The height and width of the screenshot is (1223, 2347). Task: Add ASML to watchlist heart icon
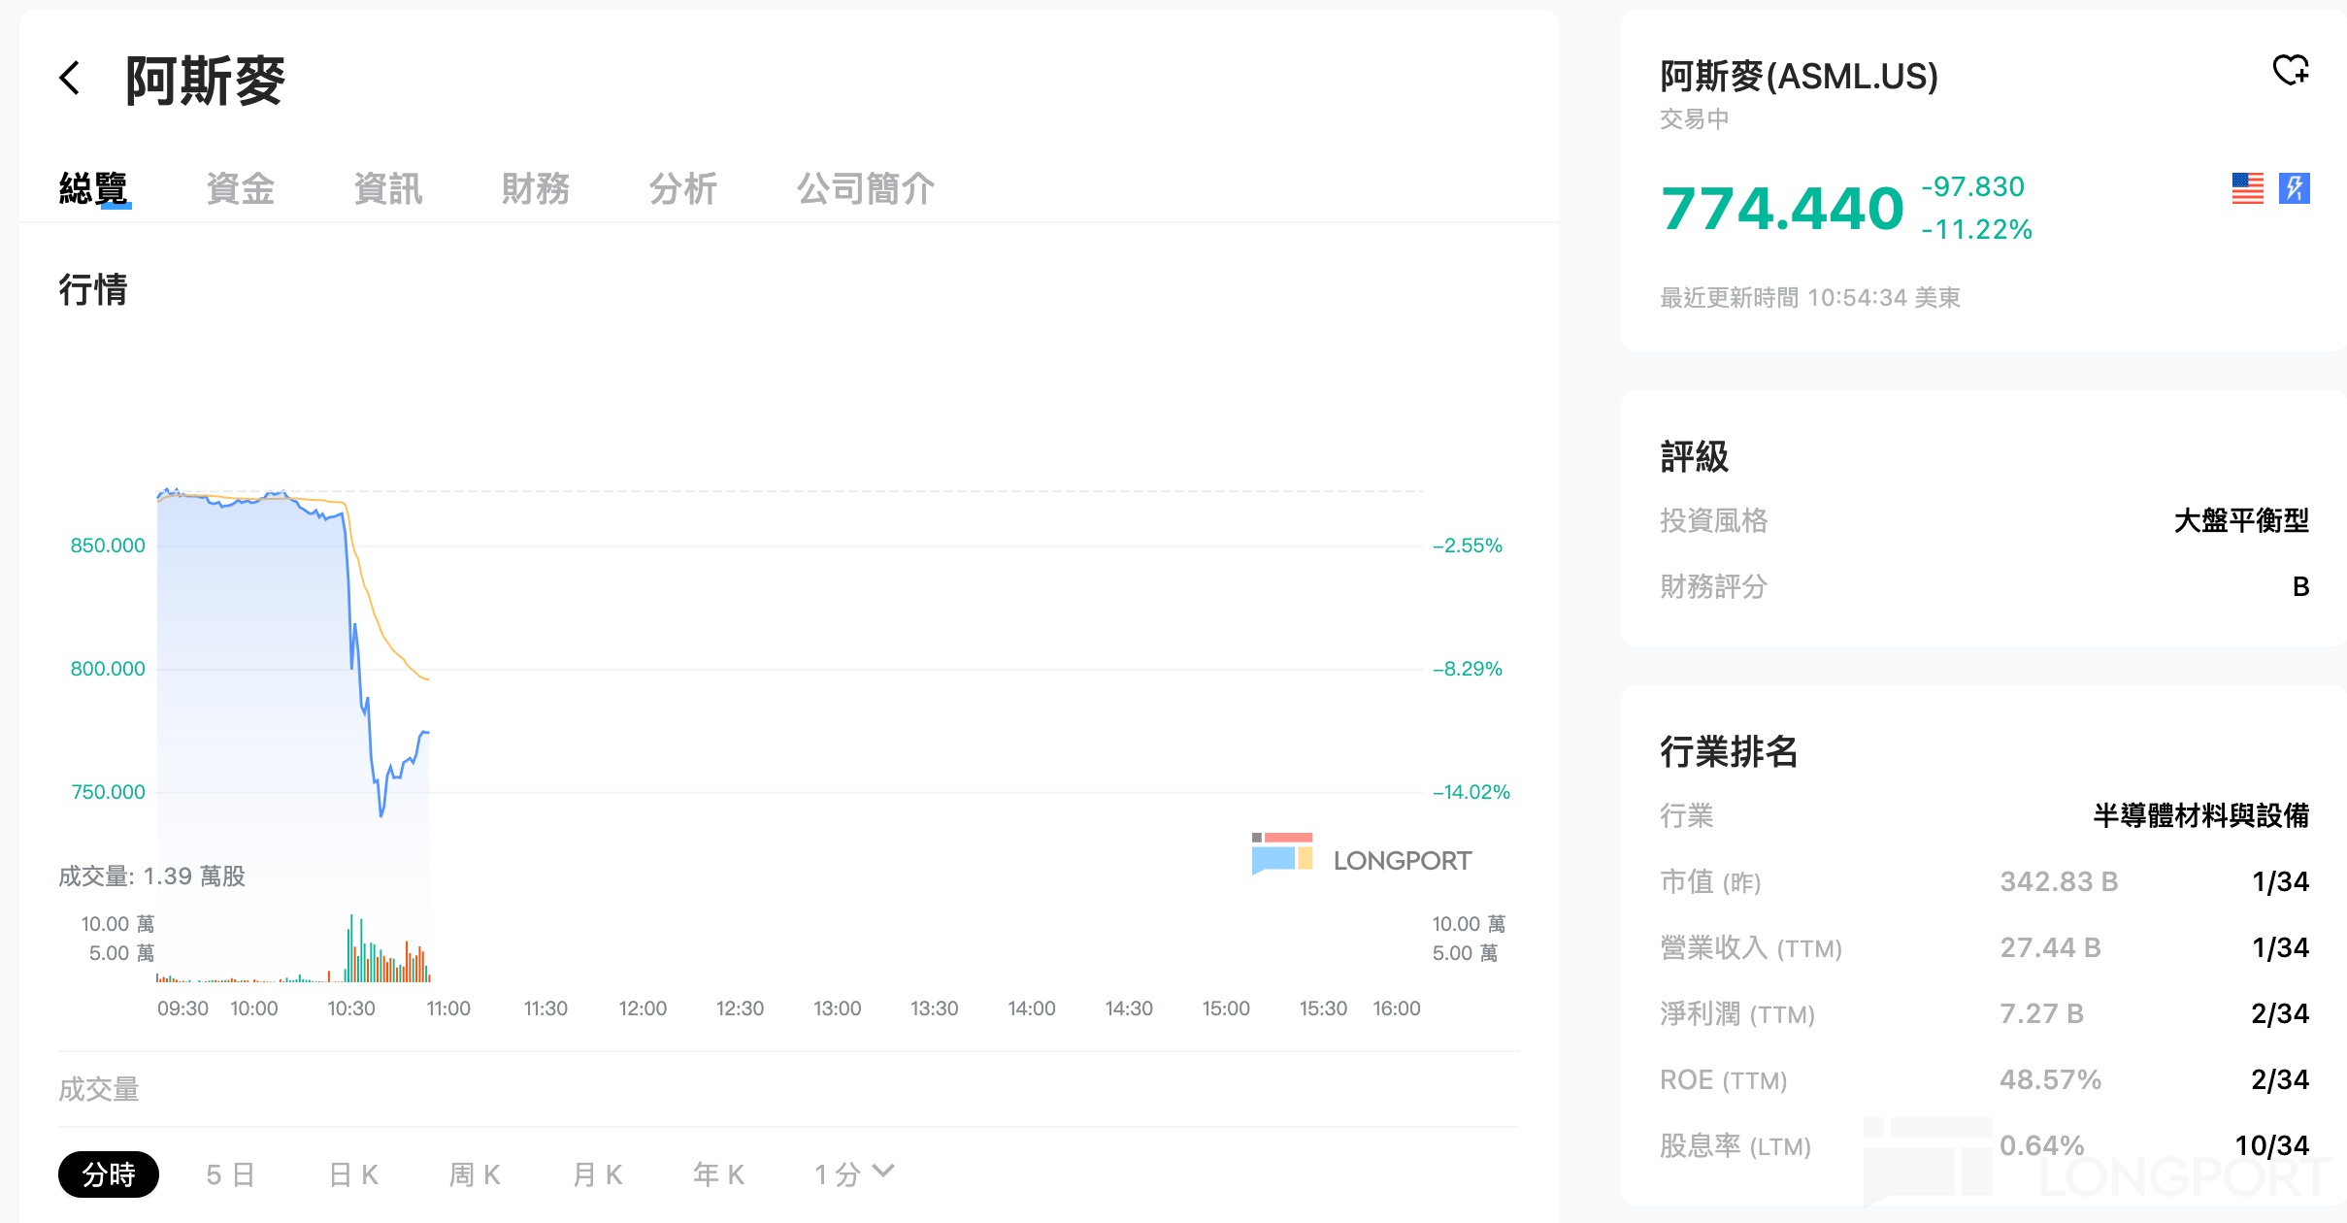2291,70
